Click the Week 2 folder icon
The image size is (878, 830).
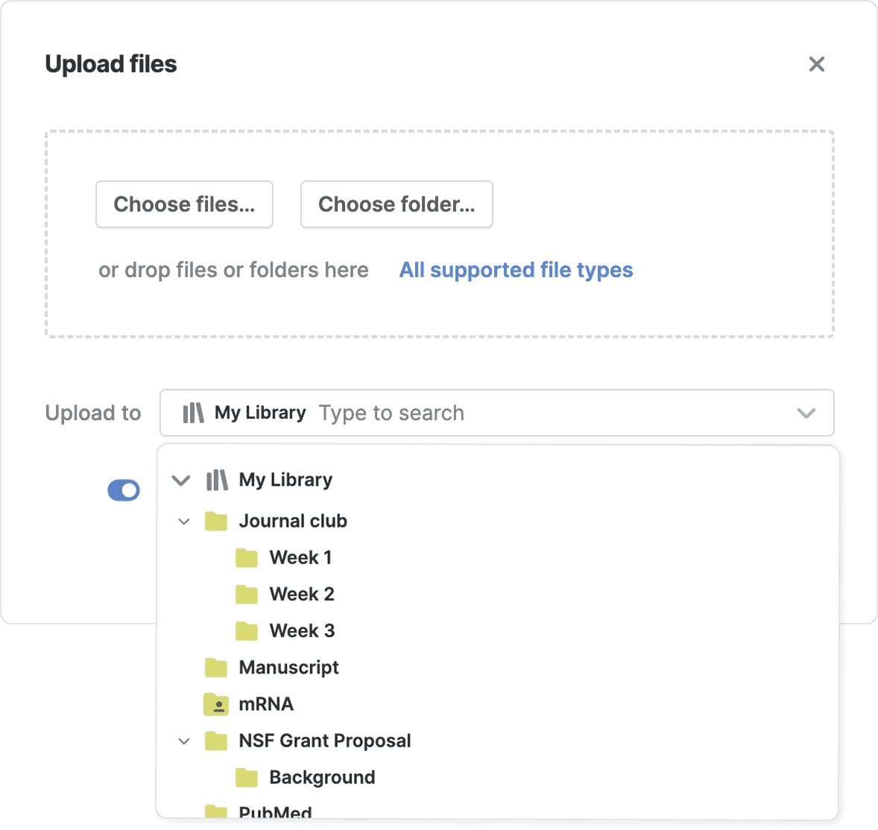tap(246, 594)
